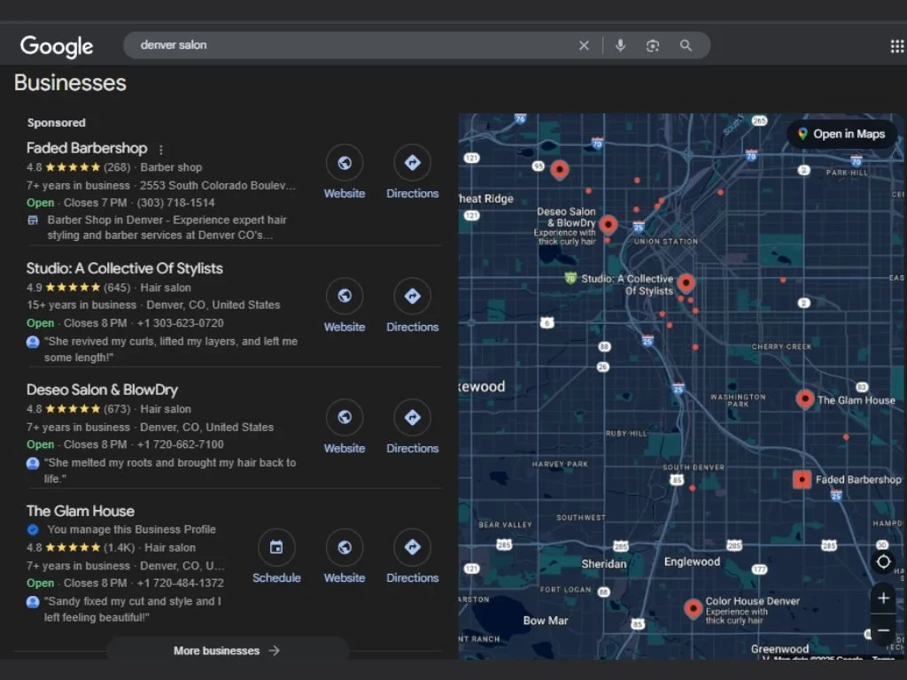Screen dimensions: 907x680
Task: Open Studio: A Collective Of Stylists listing
Action: tap(124, 268)
